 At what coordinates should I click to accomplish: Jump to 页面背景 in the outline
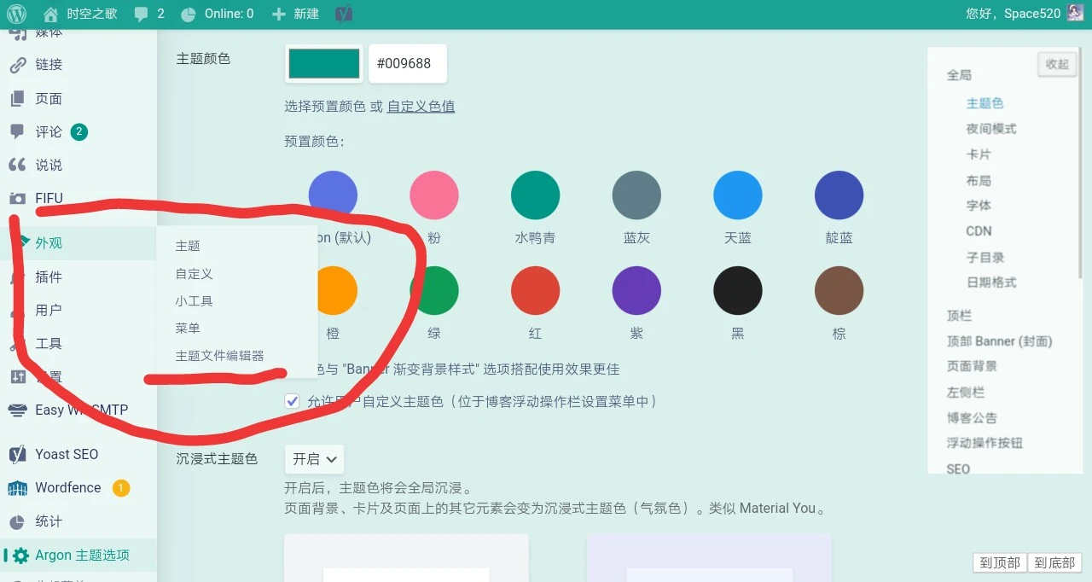click(x=972, y=366)
